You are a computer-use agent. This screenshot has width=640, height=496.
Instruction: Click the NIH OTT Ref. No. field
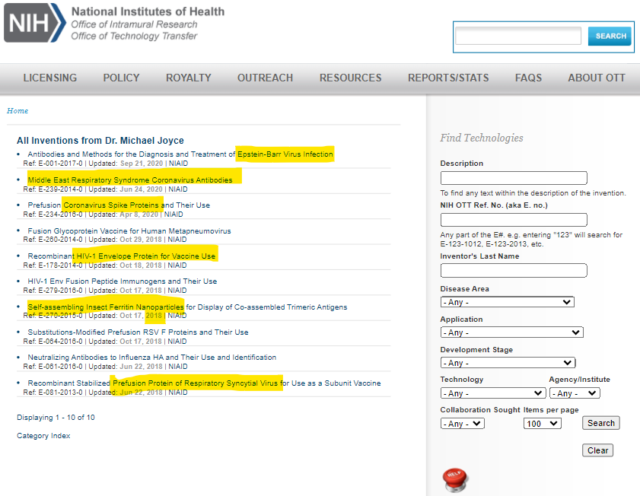pos(514,220)
